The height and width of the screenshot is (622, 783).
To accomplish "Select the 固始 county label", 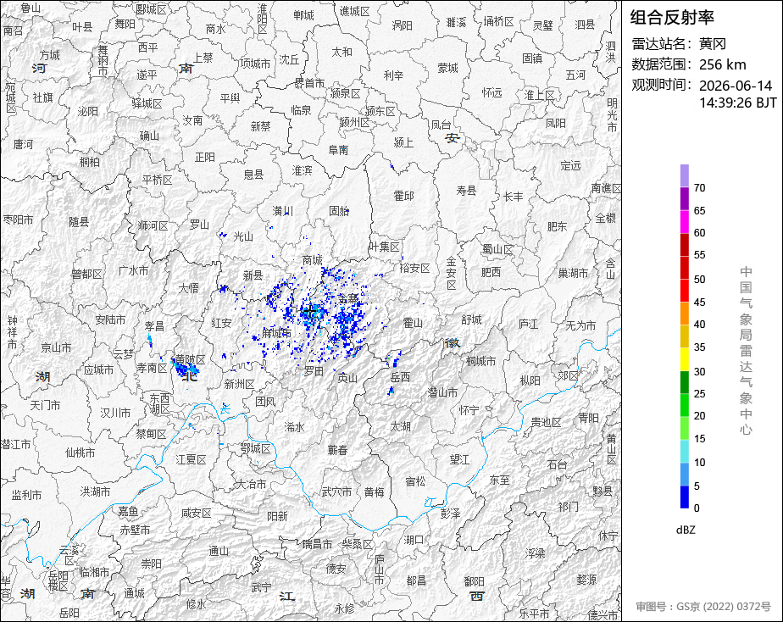I will [x=339, y=210].
